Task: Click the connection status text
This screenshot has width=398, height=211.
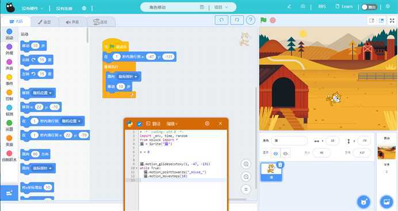Action: coord(64,9)
